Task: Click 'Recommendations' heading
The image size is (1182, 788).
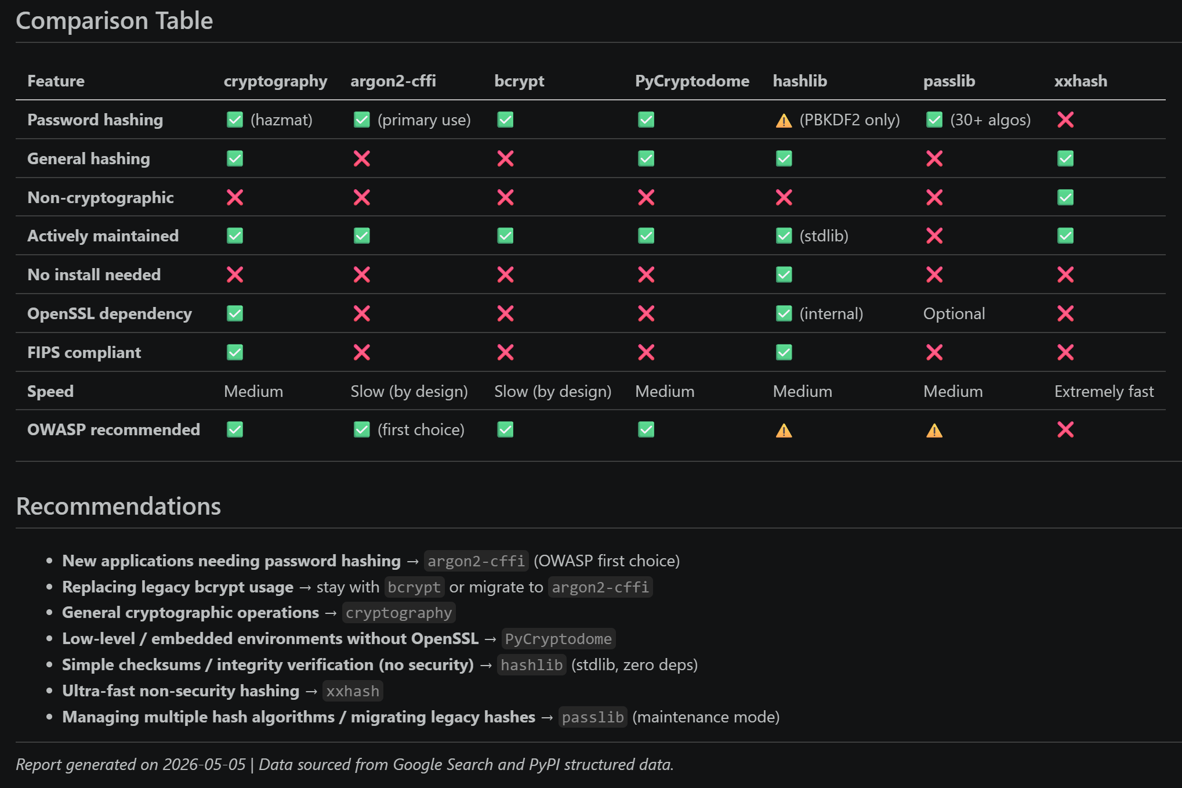Action: coord(118,506)
